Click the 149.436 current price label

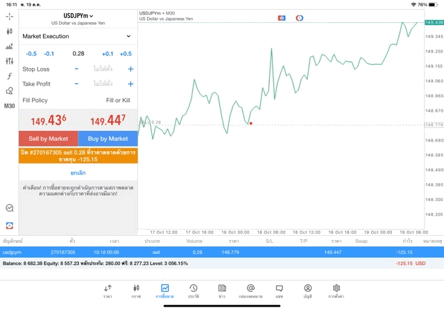pyautogui.click(x=434, y=22)
